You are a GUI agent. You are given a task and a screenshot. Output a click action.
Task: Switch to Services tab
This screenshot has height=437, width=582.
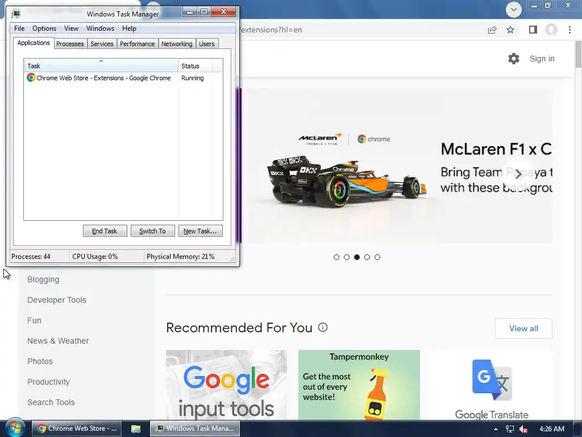coord(102,44)
